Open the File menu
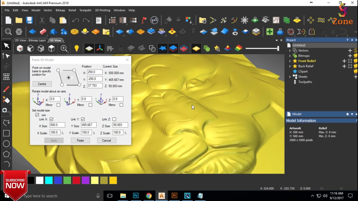358x201 pixels. click(7, 10)
